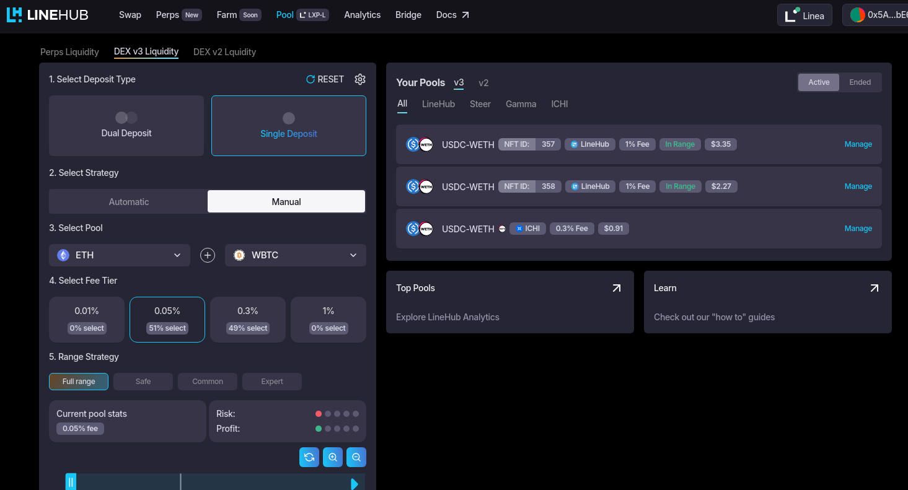Open the ETH token dropdown
The image size is (908, 490).
pyautogui.click(x=119, y=255)
